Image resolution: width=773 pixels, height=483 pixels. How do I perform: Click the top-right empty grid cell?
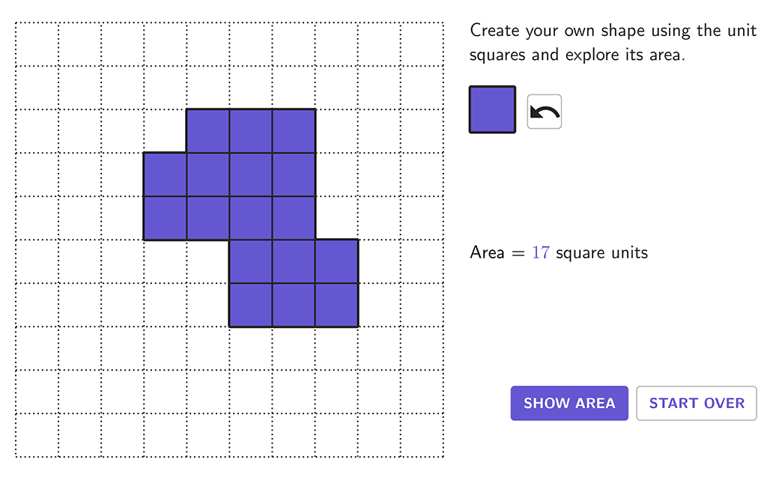[422, 45]
